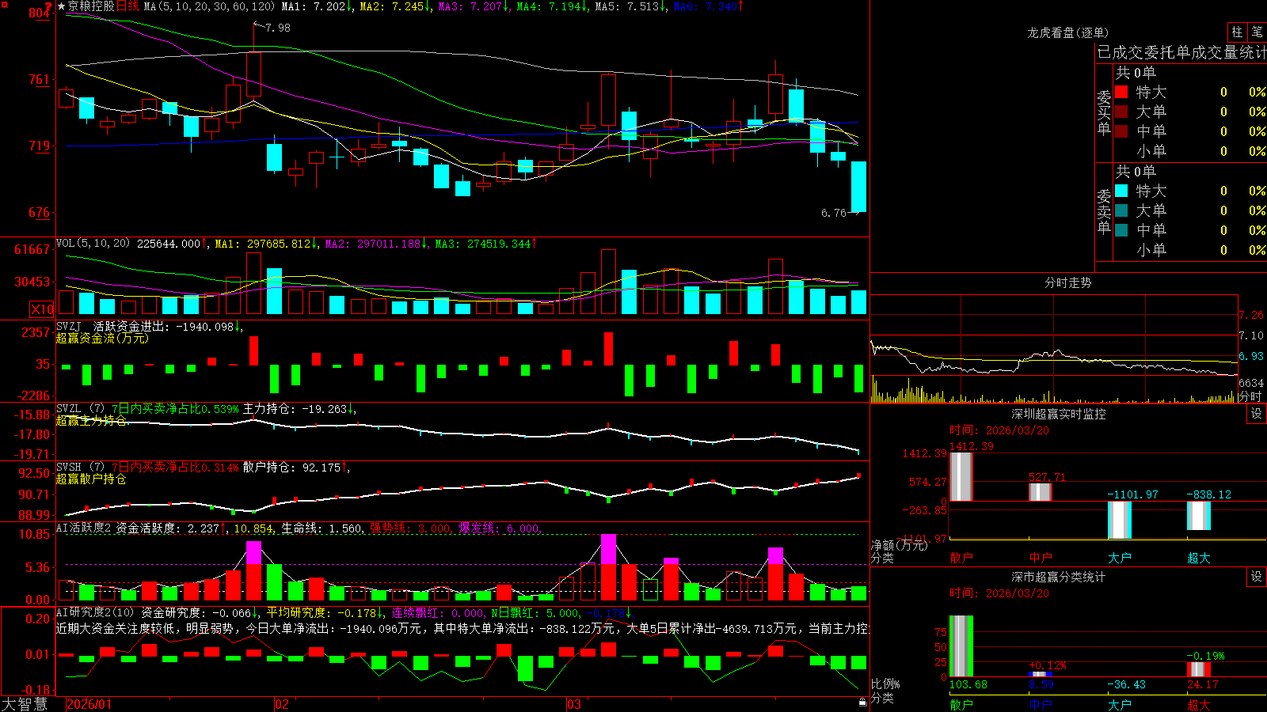
Task: Click the dark red 大单 buy-order swatch
Action: [1121, 112]
